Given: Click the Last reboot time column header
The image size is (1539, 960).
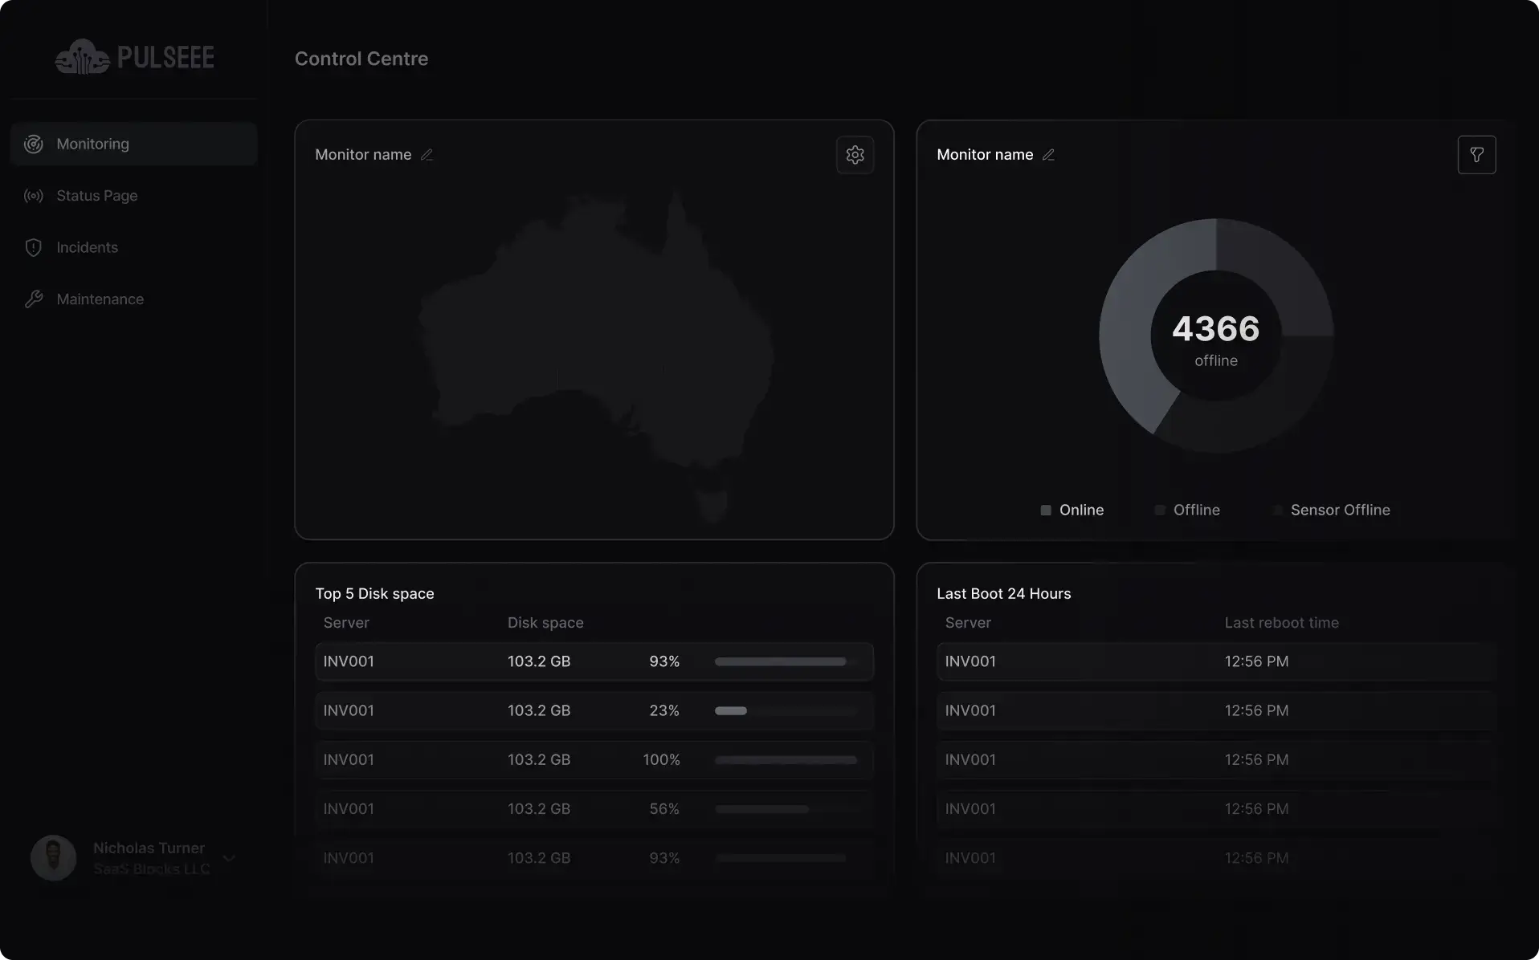Looking at the screenshot, I should [1281, 623].
